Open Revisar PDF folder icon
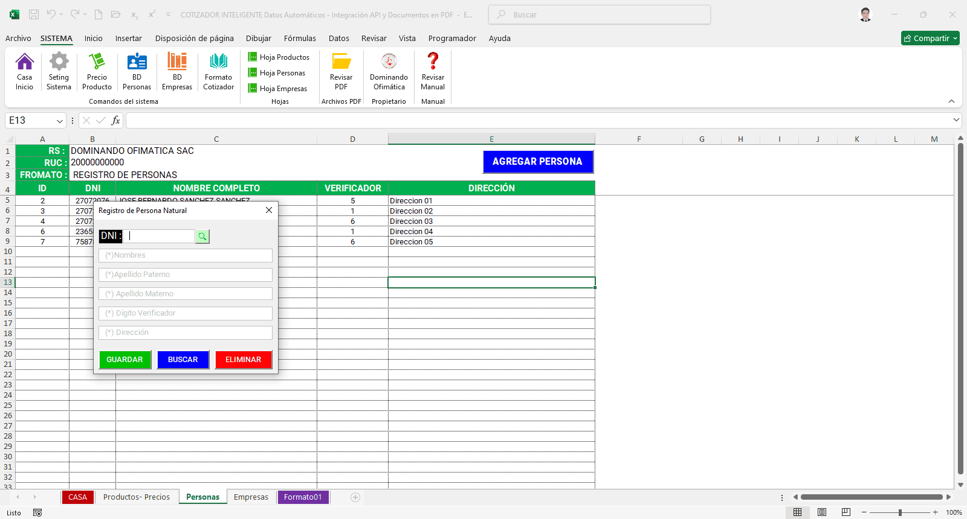 [x=341, y=71]
